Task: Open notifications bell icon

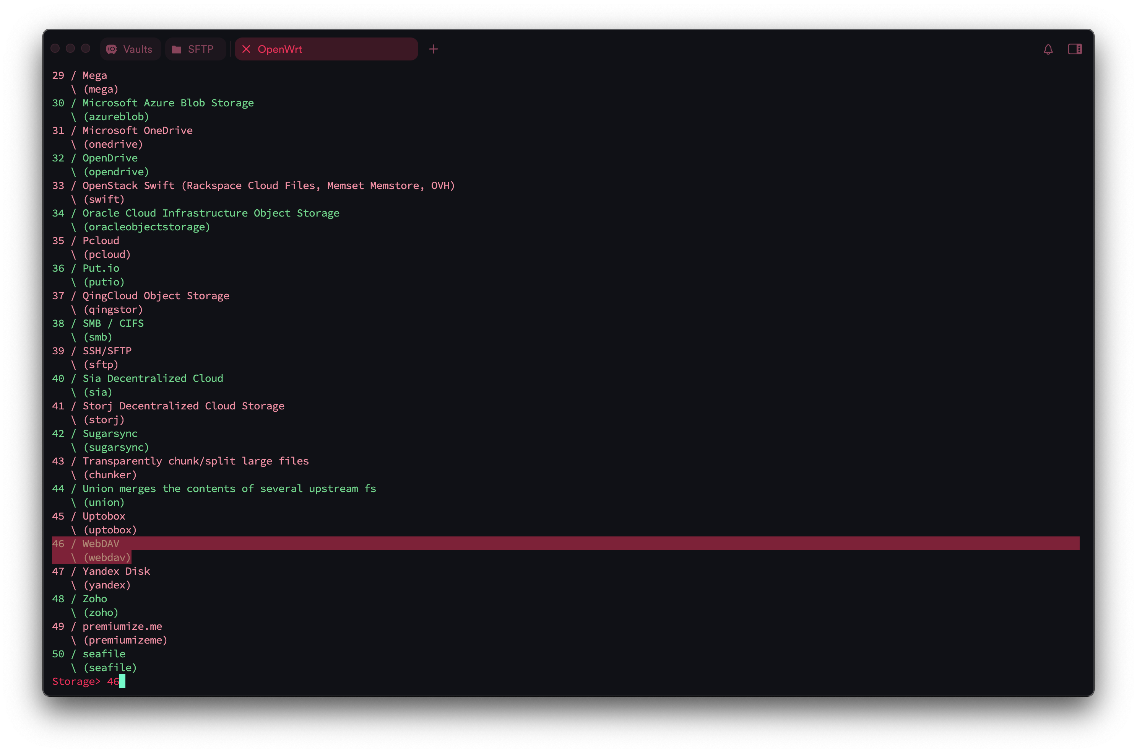Action: click(x=1048, y=49)
